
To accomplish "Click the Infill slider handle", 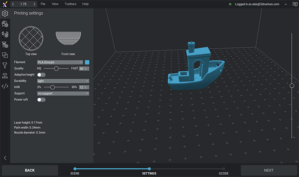I will tap(53, 87).
